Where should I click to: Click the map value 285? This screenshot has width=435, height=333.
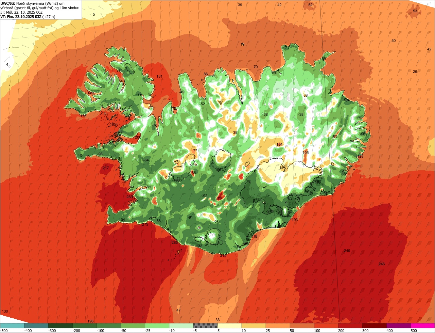(175, 242)
